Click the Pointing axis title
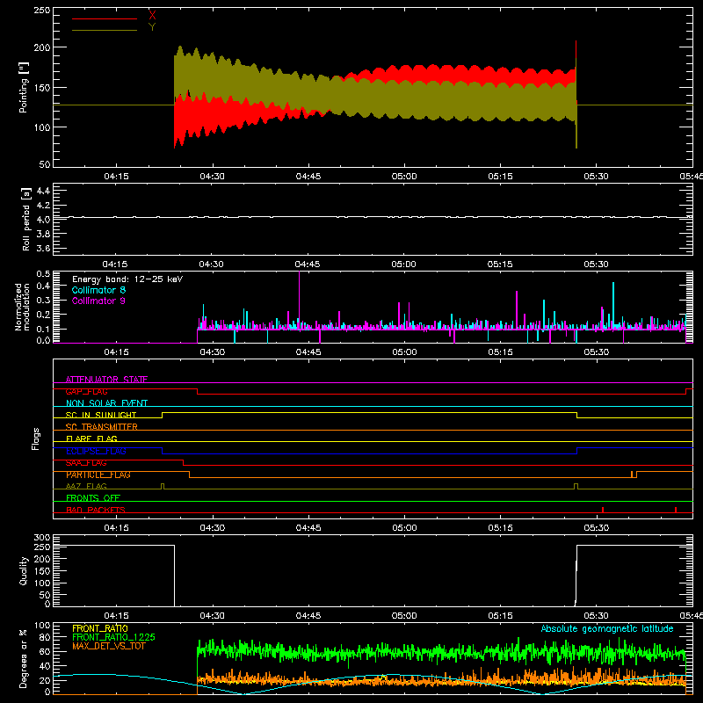The image size is (703, 703). click(24, 87)
